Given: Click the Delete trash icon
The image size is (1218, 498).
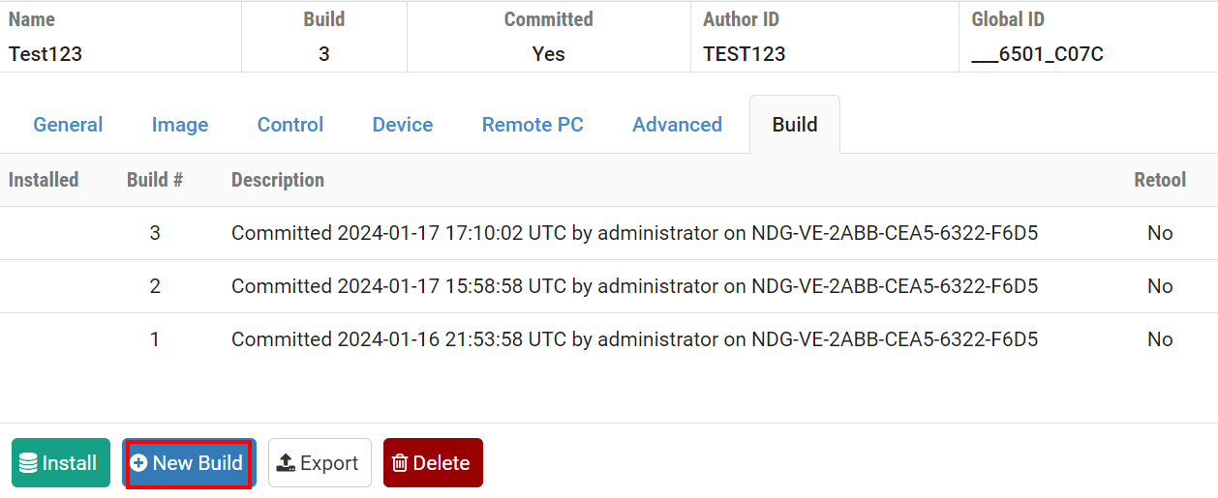Looking at the screenshot, I should [400, 463].
